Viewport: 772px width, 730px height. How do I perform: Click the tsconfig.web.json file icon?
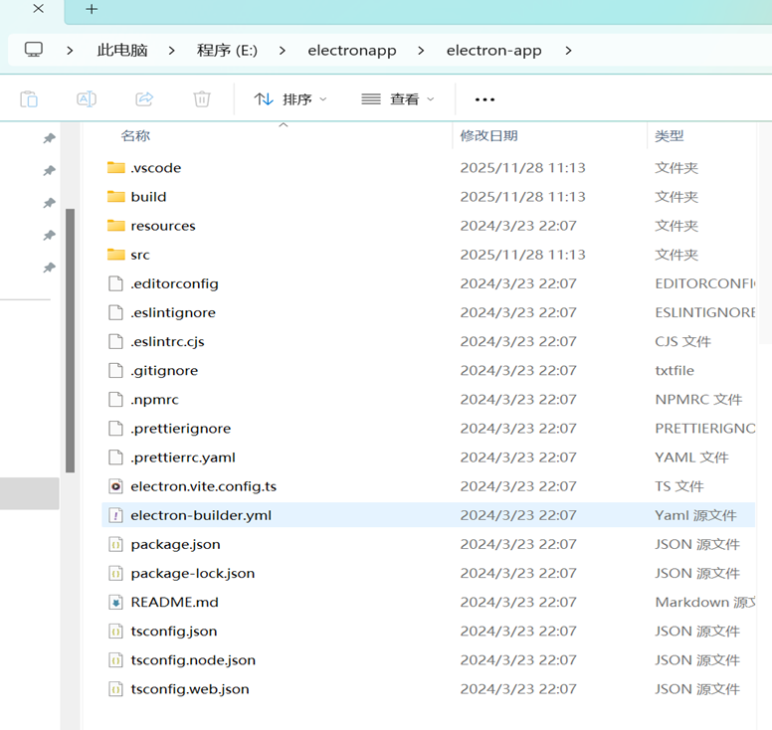point(115,689)
